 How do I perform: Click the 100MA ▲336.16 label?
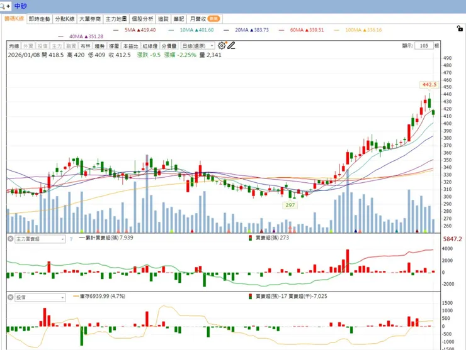pos(363,30)
